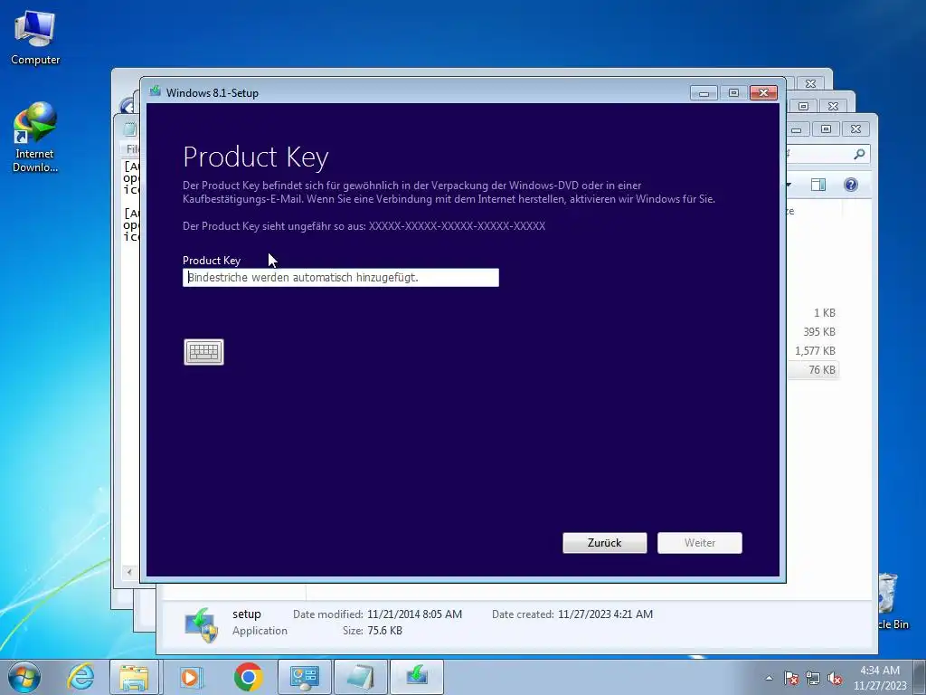Select the 76 KB file row in Explorer
Viewport: 926px width, 695px height.
tap(814, 370)
